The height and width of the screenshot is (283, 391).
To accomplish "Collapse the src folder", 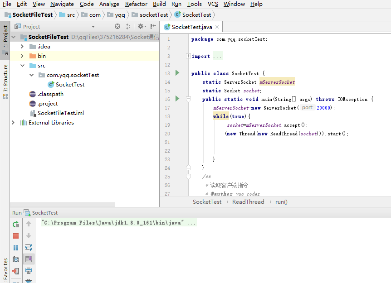I will (x=22, y=66).
